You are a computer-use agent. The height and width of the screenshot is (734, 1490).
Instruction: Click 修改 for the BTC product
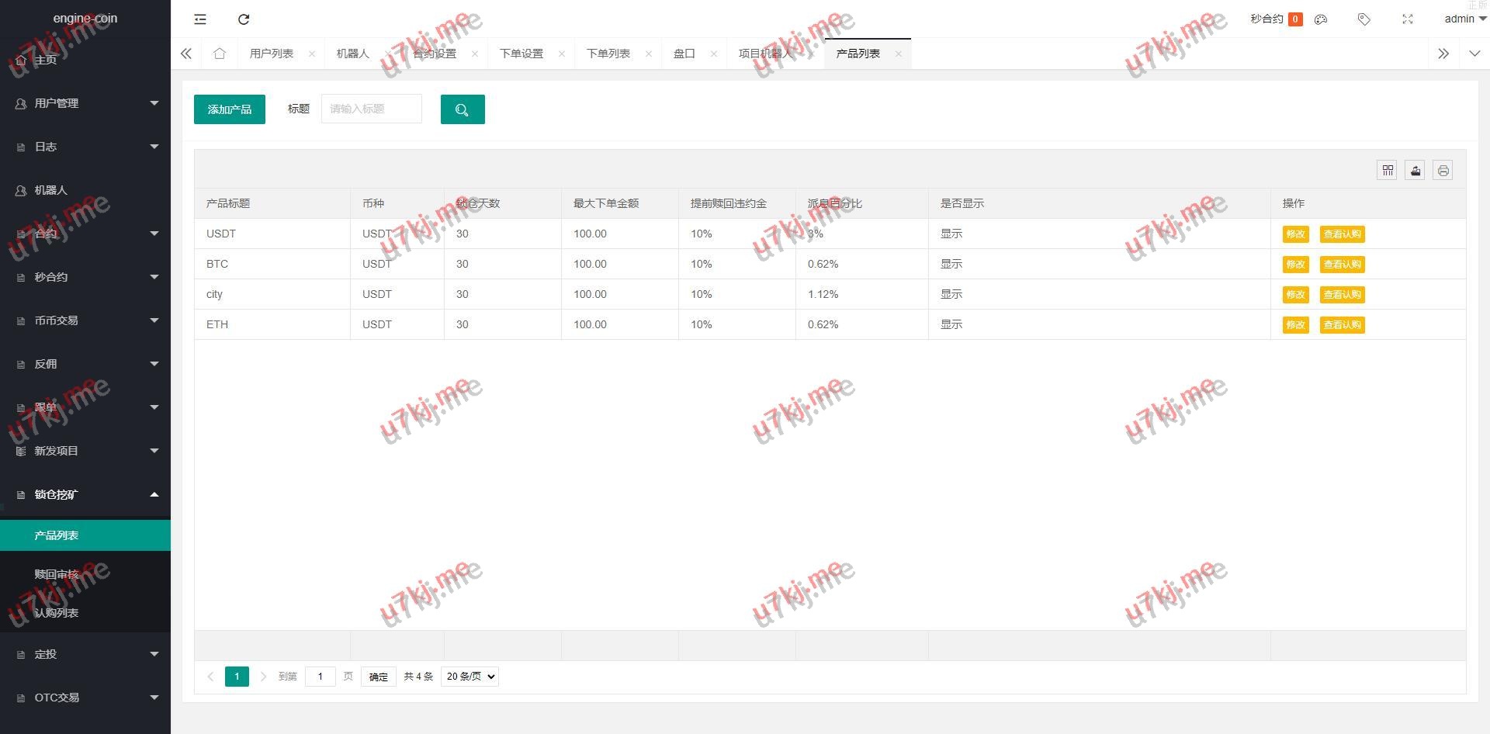point(1295,265)
